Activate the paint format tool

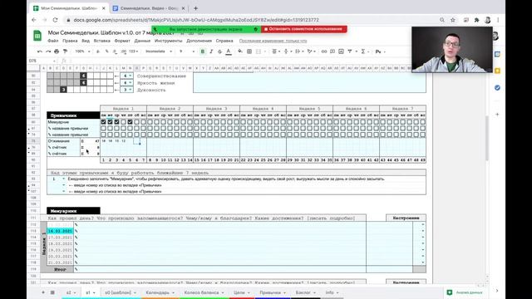tap(65, 51)
